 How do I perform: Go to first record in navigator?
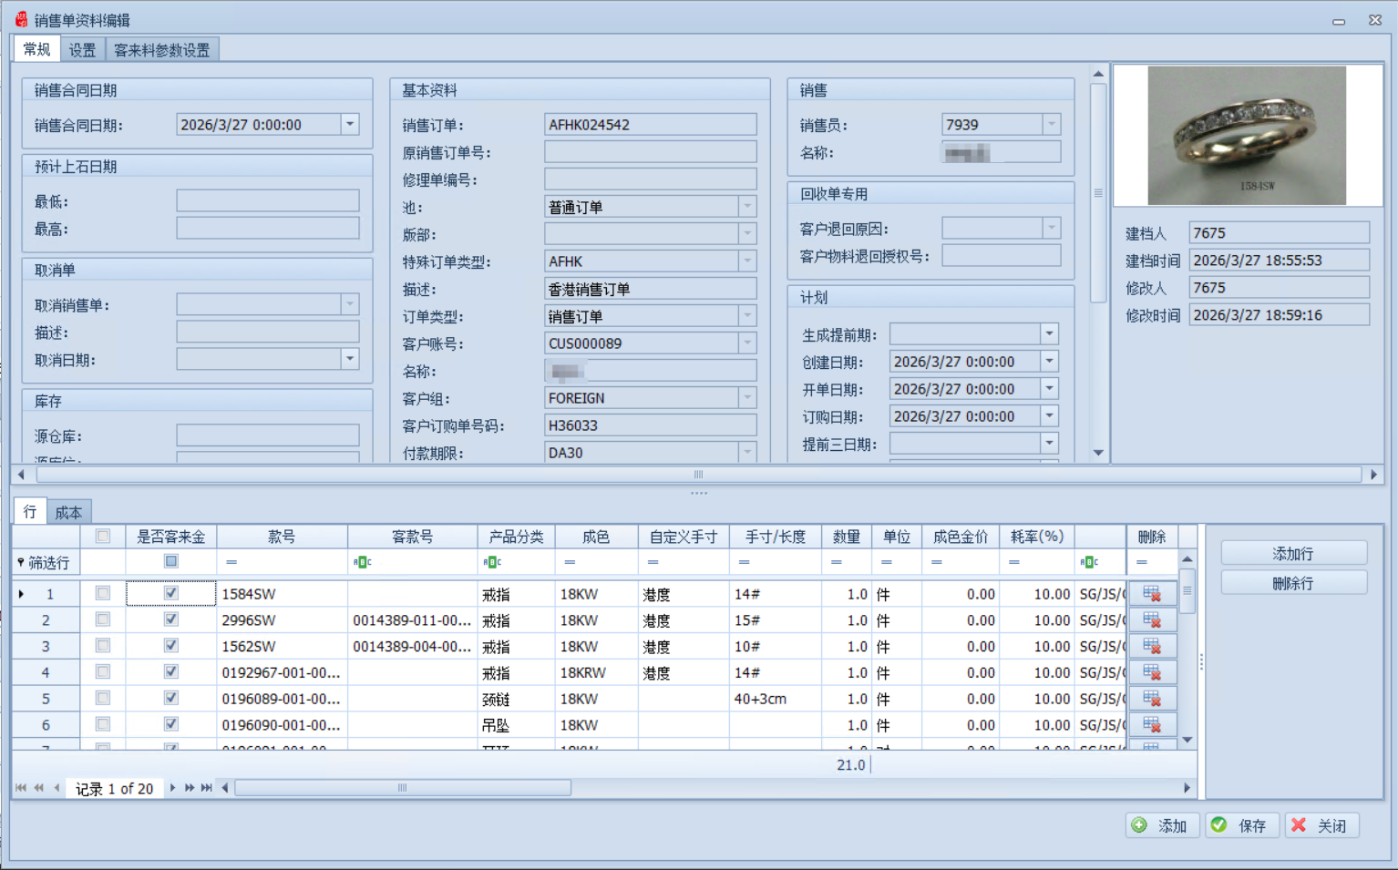tap(21, 788)
